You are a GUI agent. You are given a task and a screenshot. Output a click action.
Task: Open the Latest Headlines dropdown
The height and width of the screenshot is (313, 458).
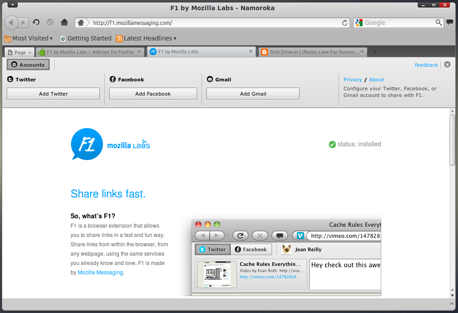coord(146,38)
